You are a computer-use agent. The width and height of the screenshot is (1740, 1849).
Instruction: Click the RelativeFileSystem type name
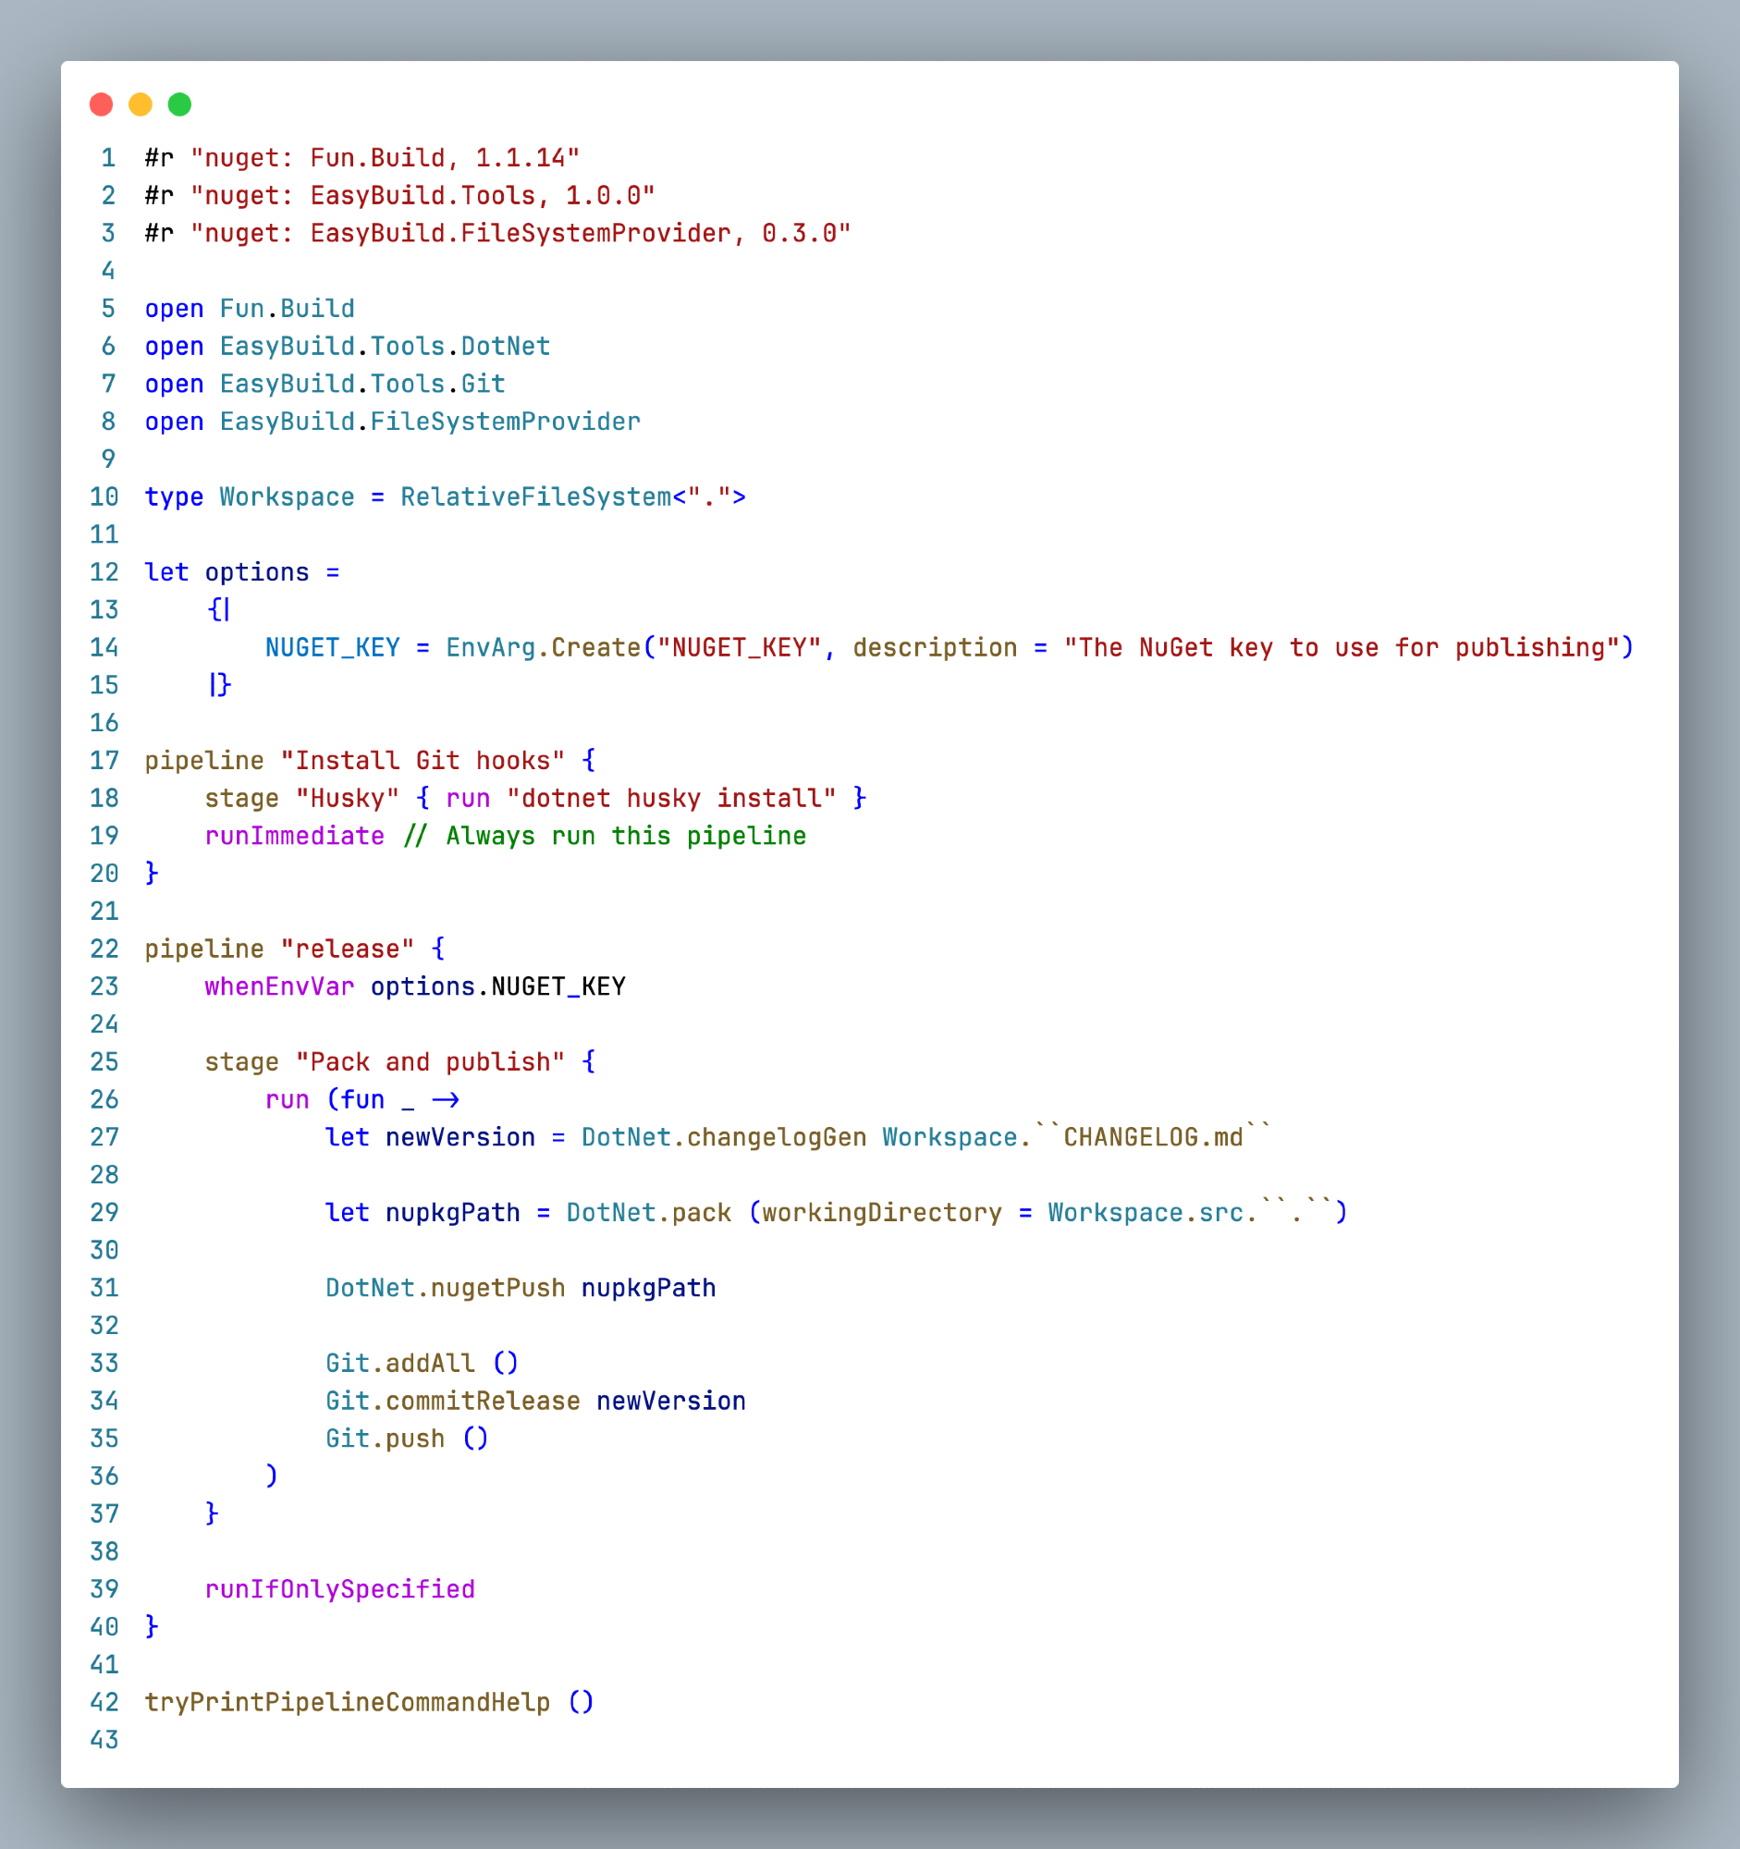(535, 497)
